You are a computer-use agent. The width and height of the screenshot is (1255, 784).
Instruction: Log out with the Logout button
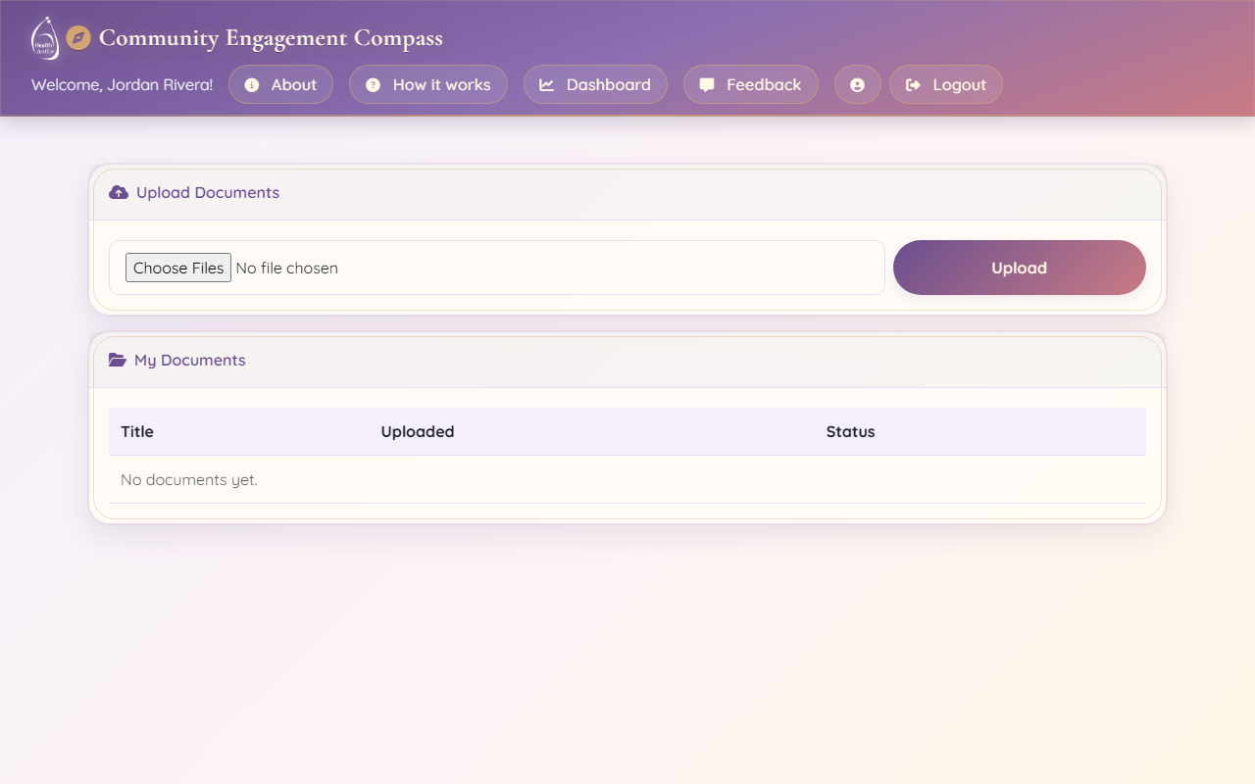(x=946, y=84)
